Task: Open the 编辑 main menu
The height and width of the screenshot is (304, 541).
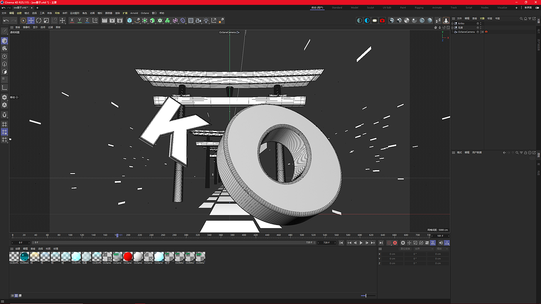Action: tap(11, 13)
